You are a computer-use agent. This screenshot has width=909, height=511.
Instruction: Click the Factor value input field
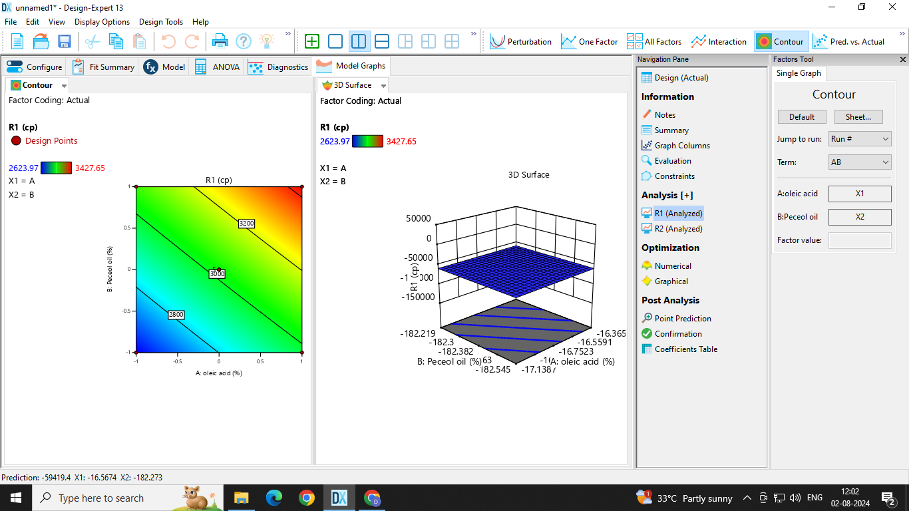(860, 240)
